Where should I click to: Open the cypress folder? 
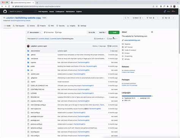click(x=33, y=63)
